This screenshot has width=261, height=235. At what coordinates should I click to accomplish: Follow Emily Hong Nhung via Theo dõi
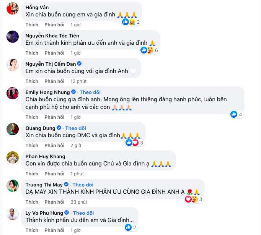[90, 92]
